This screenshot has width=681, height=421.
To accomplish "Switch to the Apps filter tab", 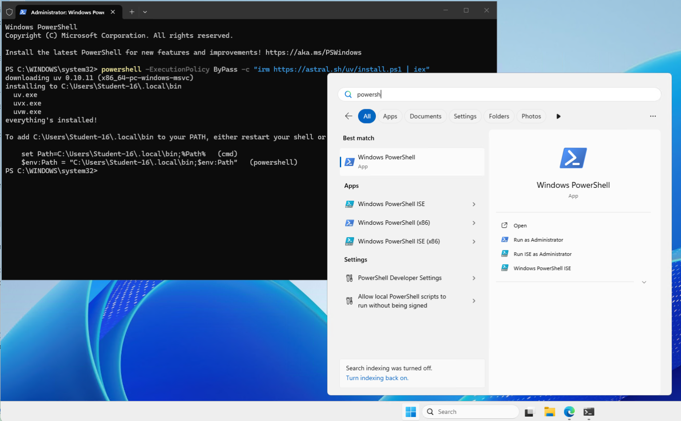I will tap(390, 116).
